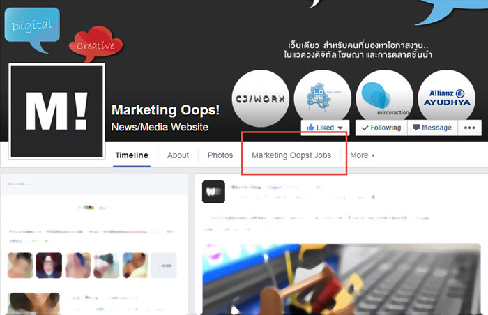This screenshot has height=315, width=488.
Task: Select the fifth friend thumbnail in sidebar
Action: coord(135,266)
